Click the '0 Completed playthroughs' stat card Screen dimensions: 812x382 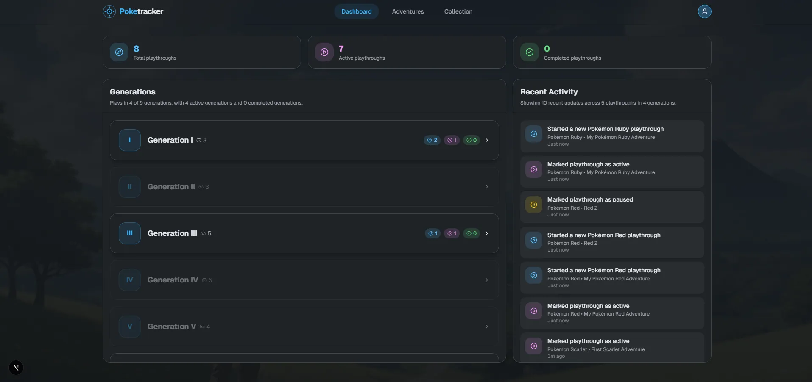[612, 52]
